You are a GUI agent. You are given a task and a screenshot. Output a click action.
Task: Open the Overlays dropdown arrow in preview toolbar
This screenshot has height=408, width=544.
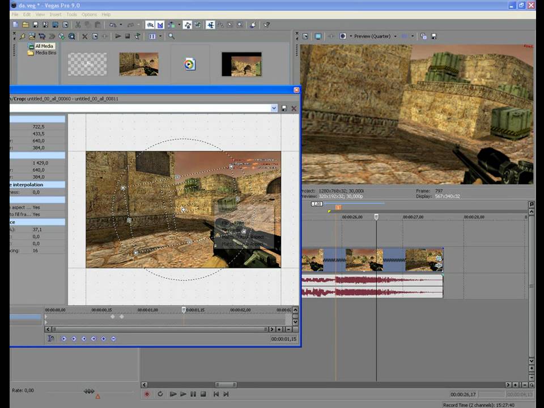(413, 36)
